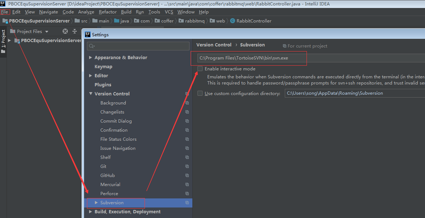Open the Refactor menu
Image resolution: width=425 pixels, height=218 pixels.
click(x=108, y=12)
